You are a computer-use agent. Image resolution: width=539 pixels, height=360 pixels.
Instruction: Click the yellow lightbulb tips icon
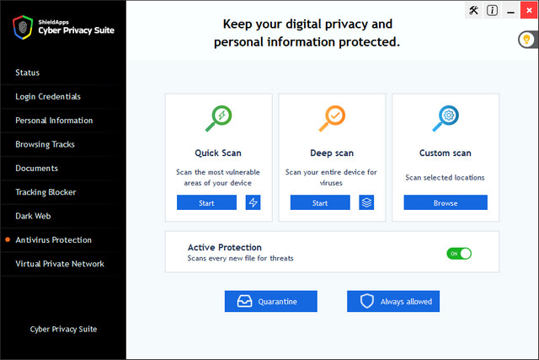coord(526,40)
